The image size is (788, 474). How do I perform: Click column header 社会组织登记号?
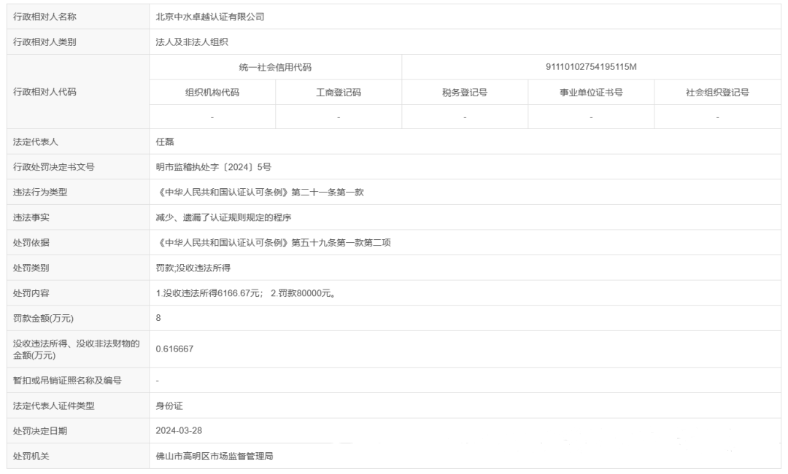tap(717, 93)
